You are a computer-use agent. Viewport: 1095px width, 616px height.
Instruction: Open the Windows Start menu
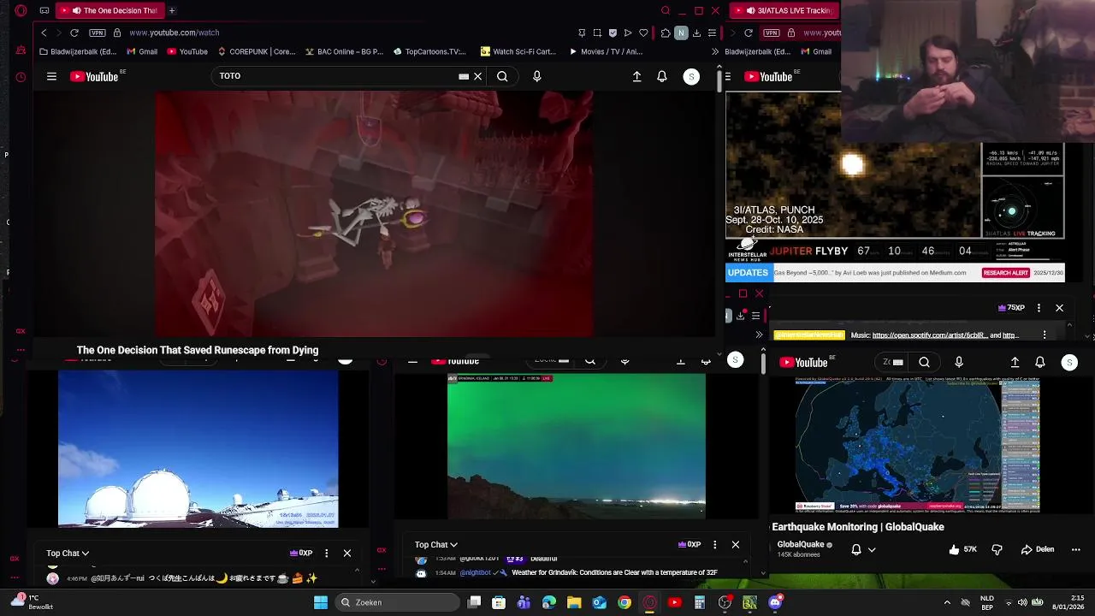321,602
